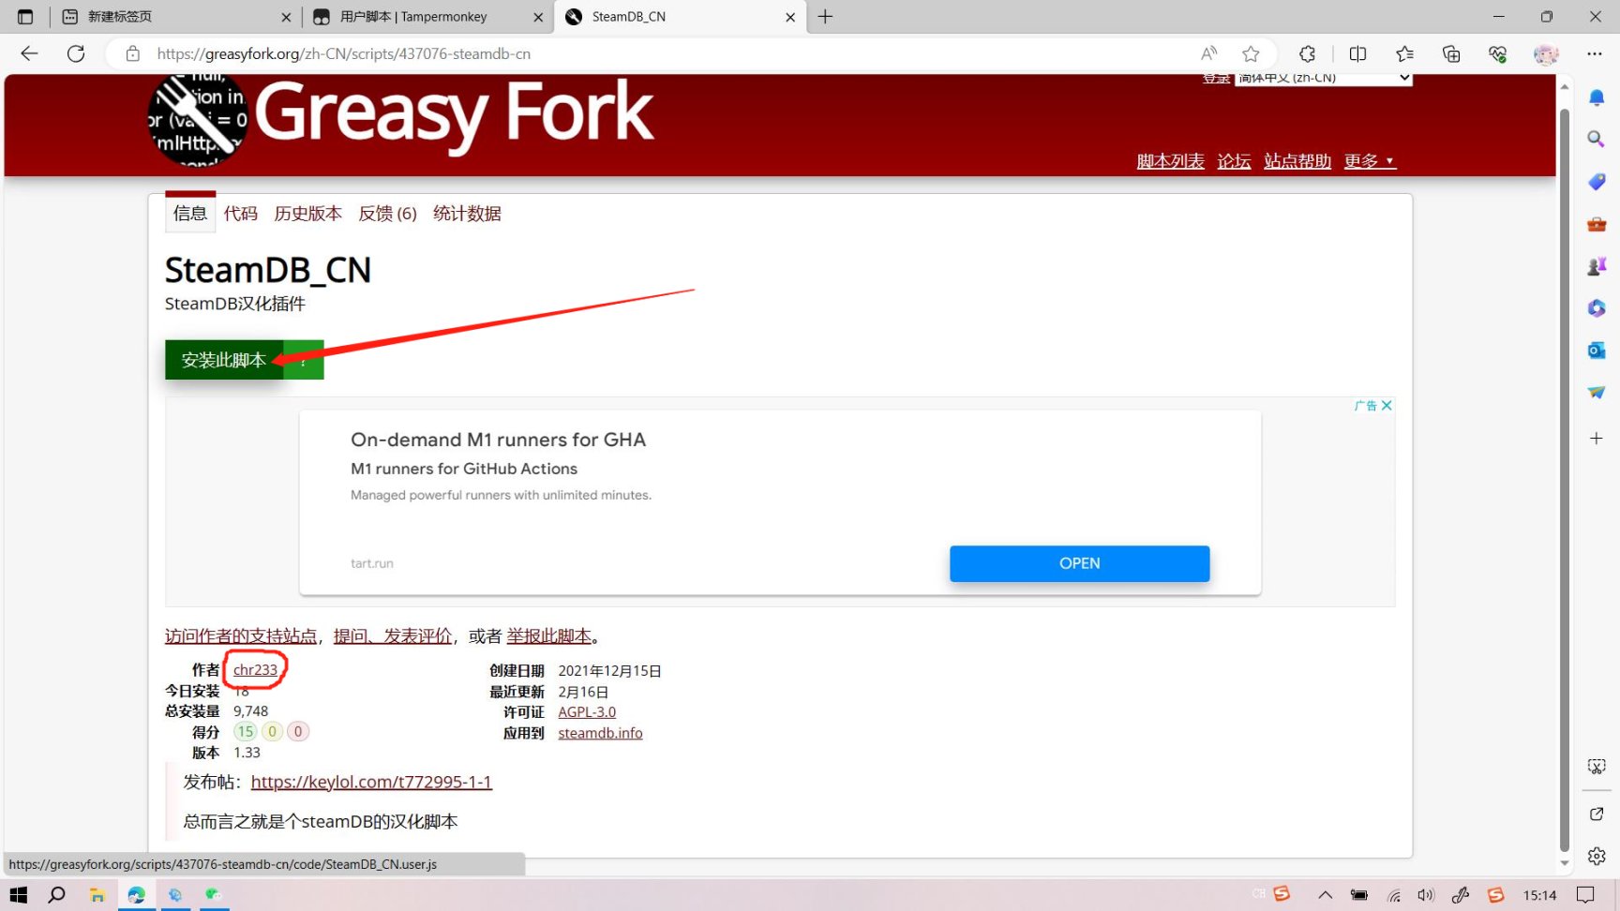Image resolution: width=1620 pixels, height=911 pixels.
Task: Open the favorites list icon
Action: click(x=1404, y=53)
